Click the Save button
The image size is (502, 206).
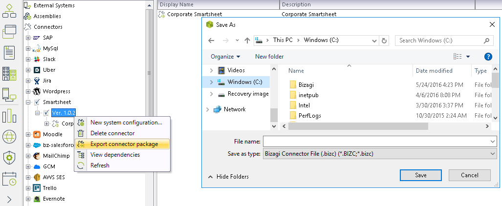[x=421, y=175]
